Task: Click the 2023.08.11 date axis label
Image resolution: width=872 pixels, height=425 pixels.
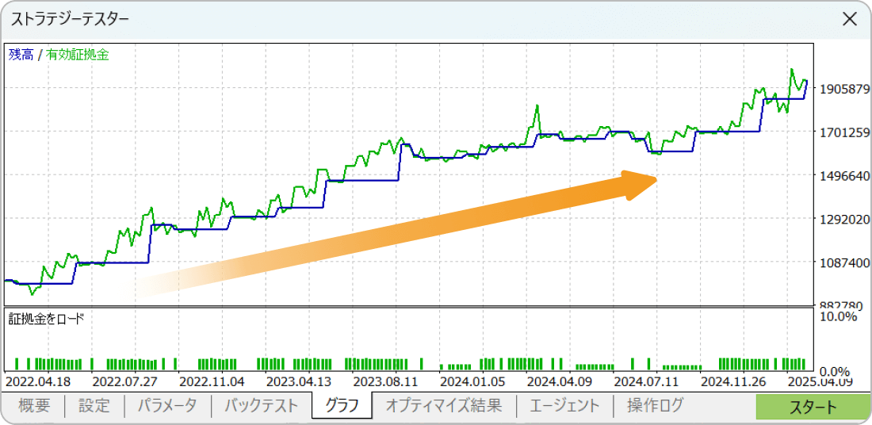Action: tap(386, 380)
